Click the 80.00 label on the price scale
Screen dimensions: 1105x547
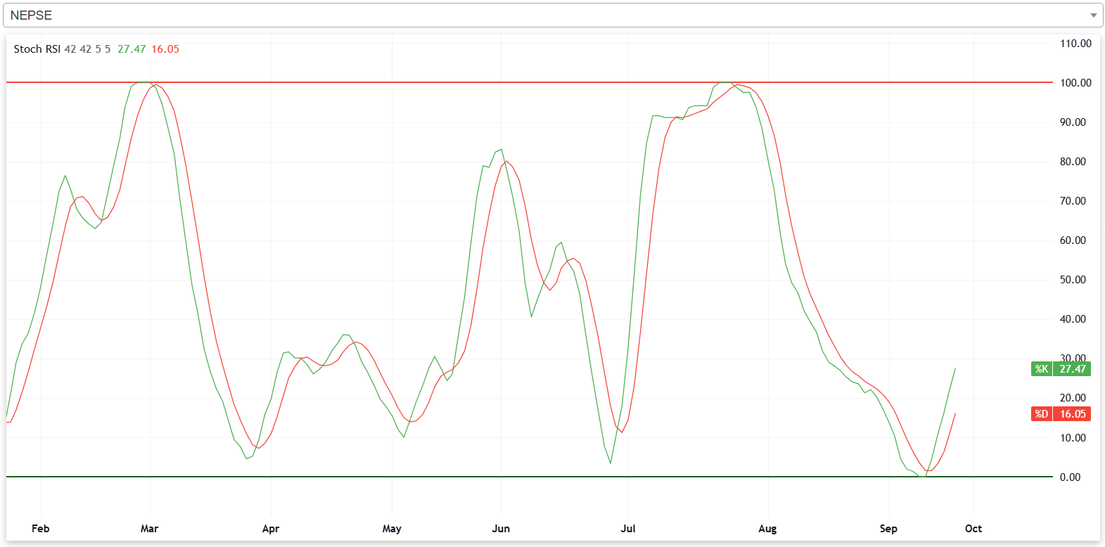(x=1073, y=162)
